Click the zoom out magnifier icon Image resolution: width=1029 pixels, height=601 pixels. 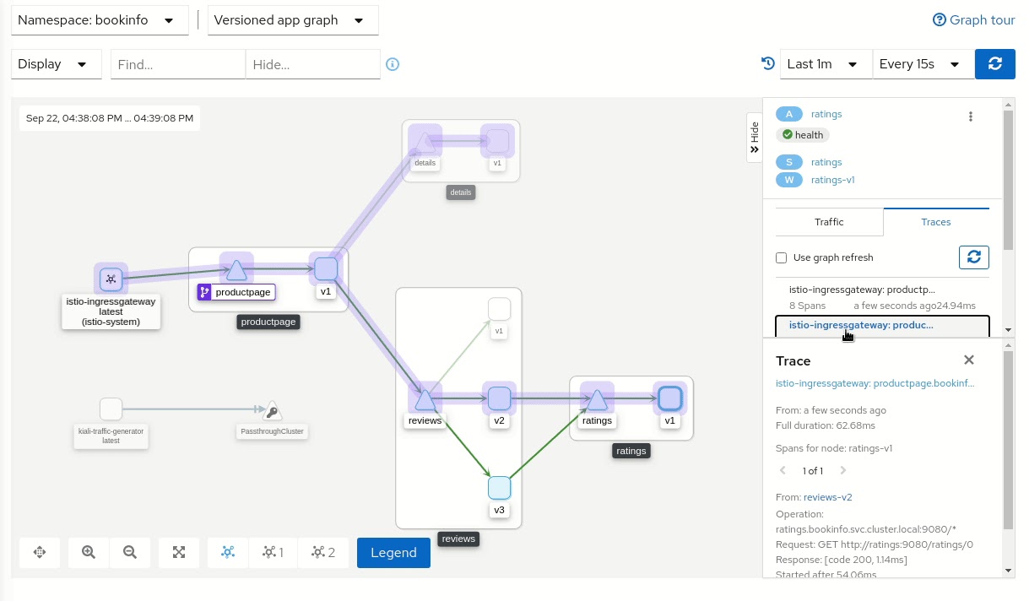click(130, 552)
